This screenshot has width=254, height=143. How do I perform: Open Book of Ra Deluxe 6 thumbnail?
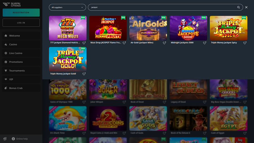click(x=188, y=118)
